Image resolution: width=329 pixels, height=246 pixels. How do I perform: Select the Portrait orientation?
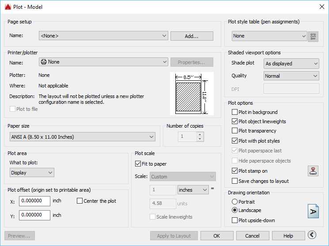[x=234, y=202]
